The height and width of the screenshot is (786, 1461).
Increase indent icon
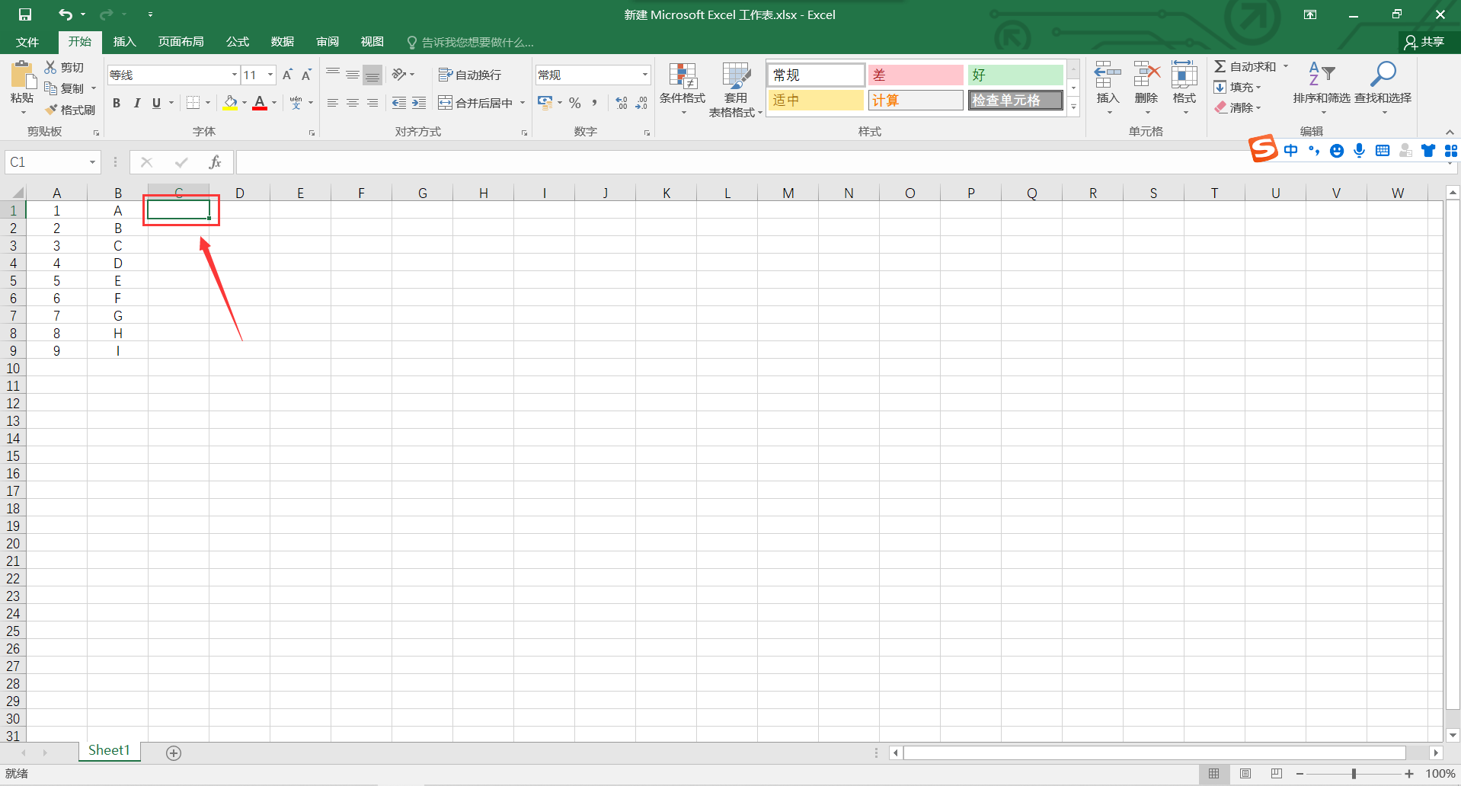(419, 103)
